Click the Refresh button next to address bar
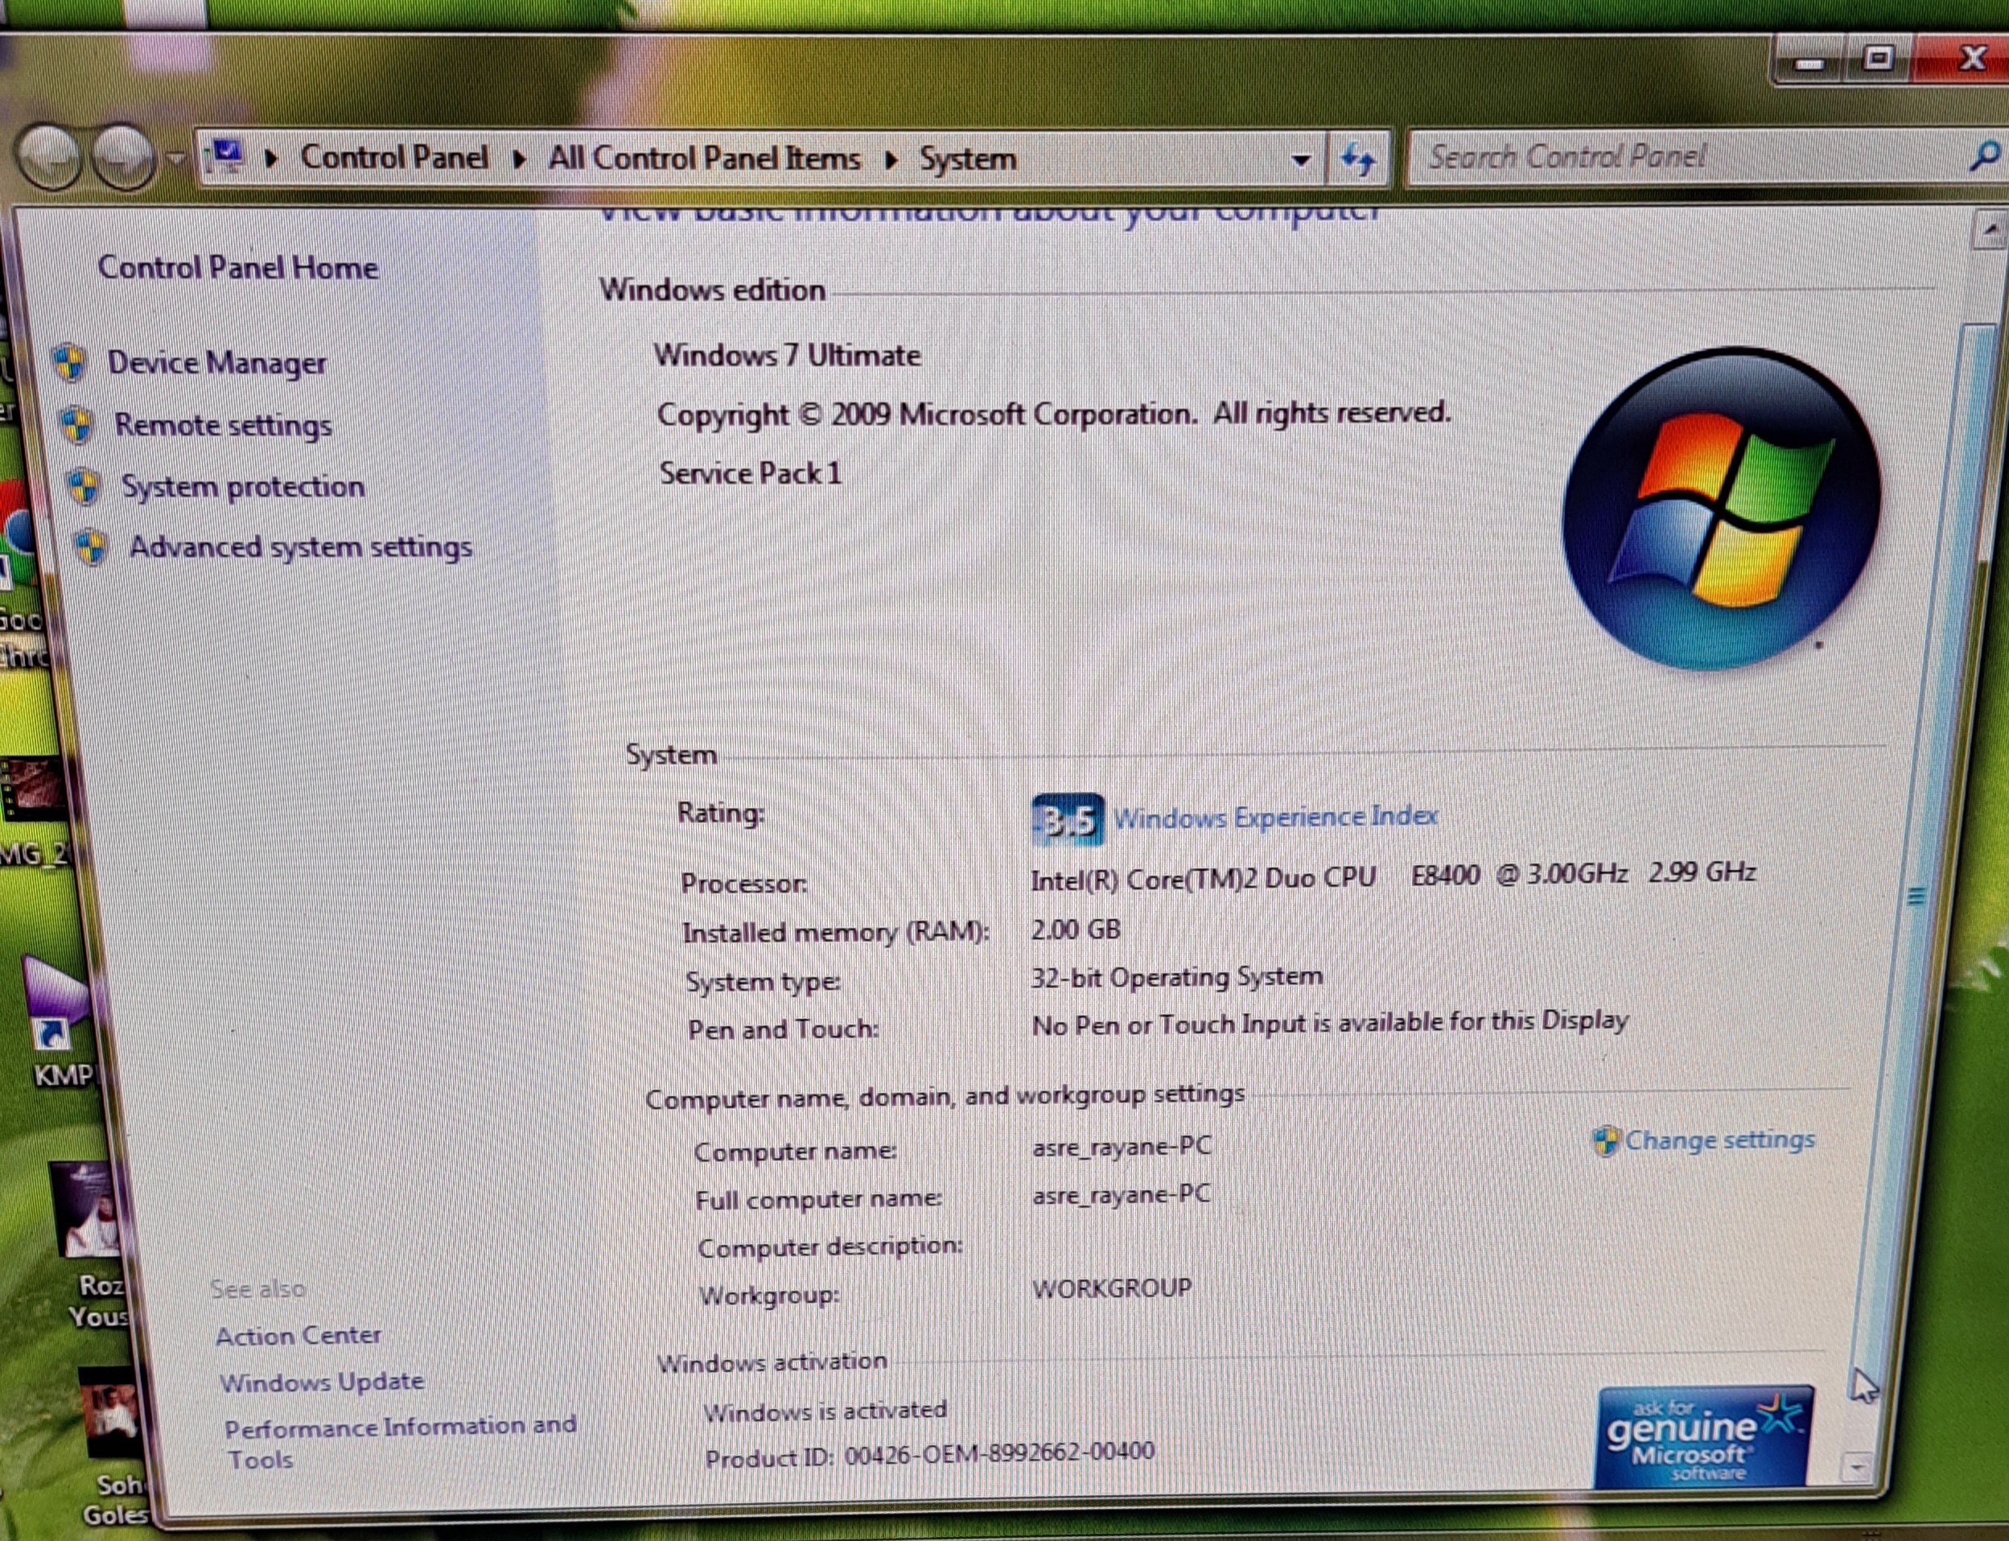The width and height of the screenshot is (2009, 1541). (x=1358, y=159)
